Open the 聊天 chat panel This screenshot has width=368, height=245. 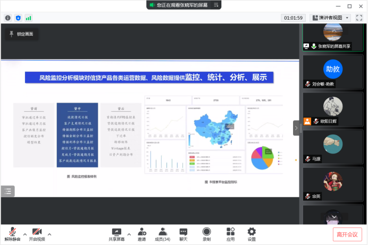(x=183, y=234)
